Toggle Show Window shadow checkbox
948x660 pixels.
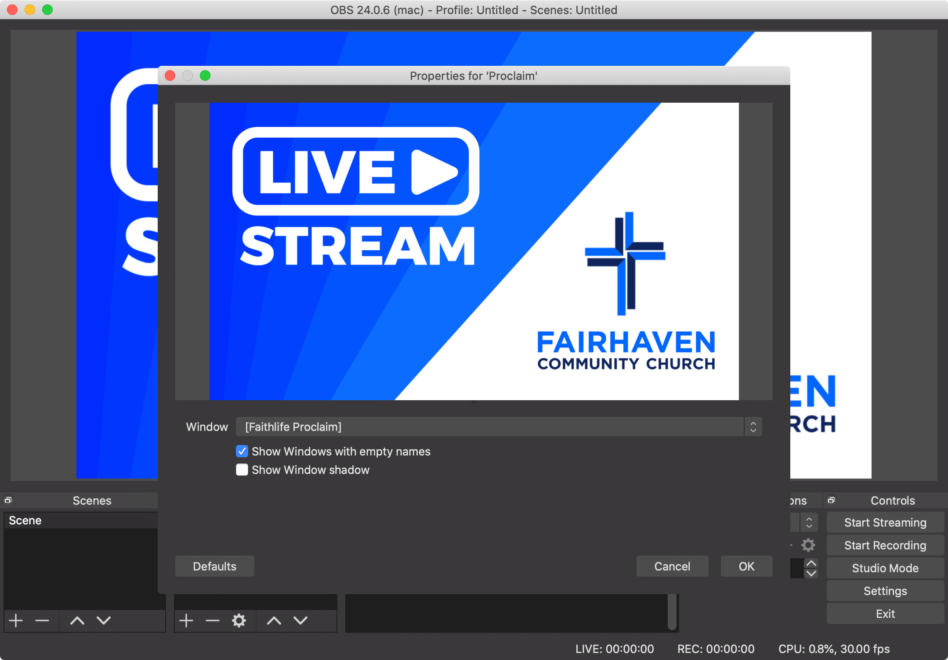[x=242, y=470]
